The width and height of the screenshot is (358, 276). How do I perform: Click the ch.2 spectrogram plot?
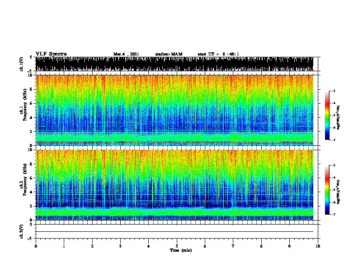(x=174, y=185)
